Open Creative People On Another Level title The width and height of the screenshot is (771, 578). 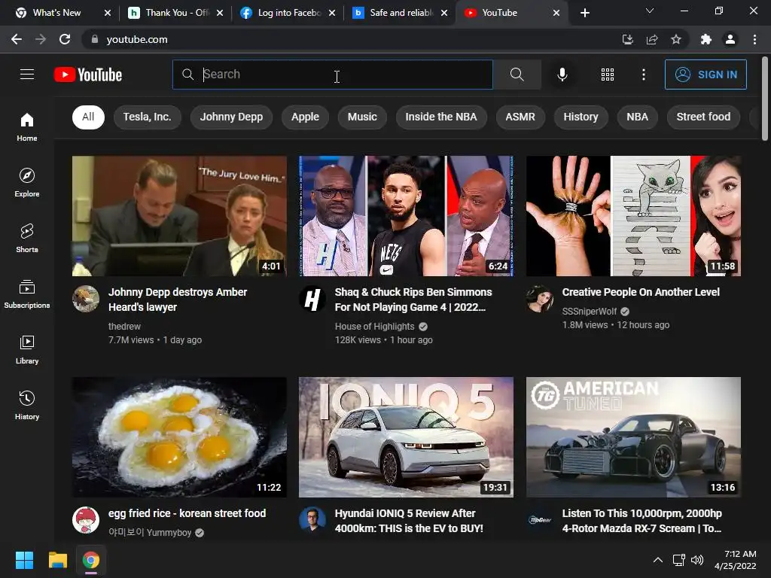[x=641, y=292]
